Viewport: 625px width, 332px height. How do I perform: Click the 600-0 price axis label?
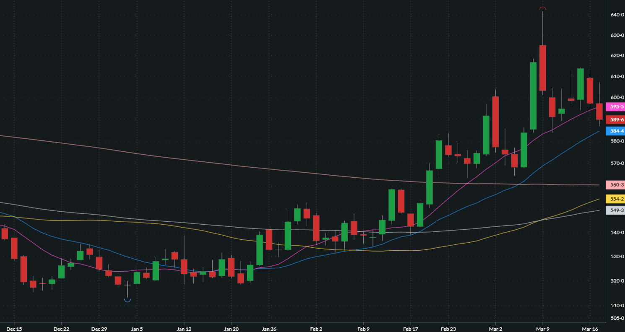click(x=617, y=97)
